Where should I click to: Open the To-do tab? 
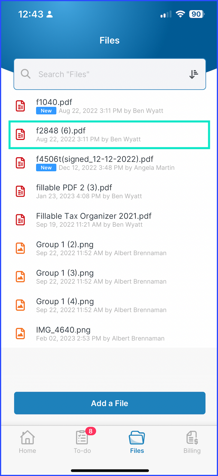[82, 442]
